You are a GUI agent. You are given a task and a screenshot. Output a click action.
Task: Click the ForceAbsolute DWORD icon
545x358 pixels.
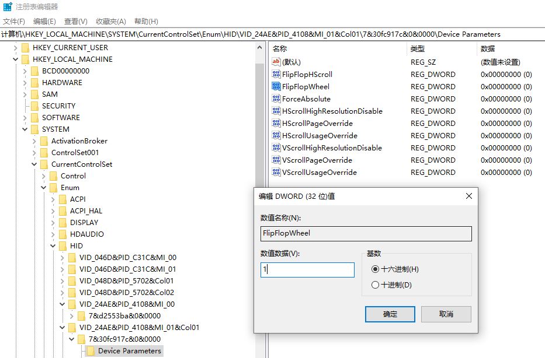coord(276,99)
